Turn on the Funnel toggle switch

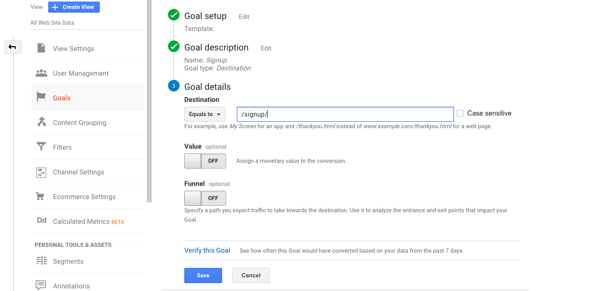[x=205, y=198]
